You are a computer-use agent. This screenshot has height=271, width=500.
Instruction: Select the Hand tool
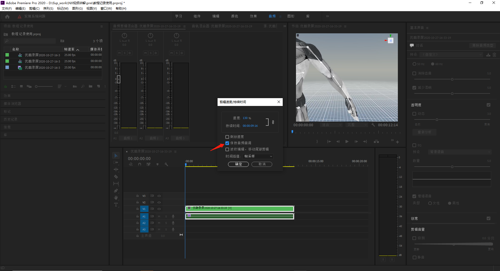(x=116, y=198)
